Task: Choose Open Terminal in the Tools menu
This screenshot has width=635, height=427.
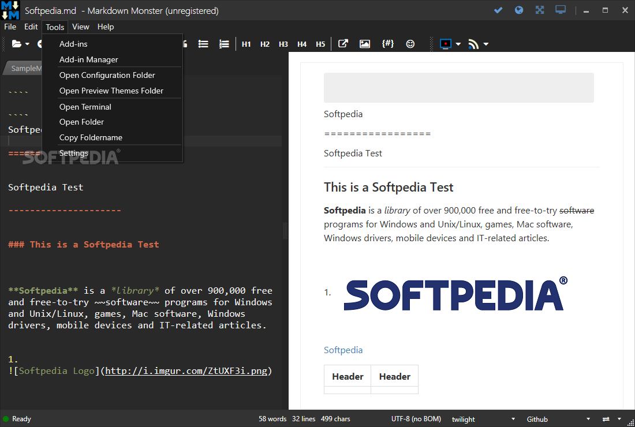Action: tap(85, 107)
